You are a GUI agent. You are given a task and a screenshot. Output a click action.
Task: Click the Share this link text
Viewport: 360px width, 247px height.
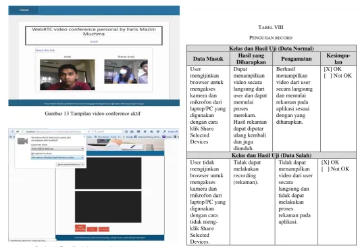(x=45, y=50)
